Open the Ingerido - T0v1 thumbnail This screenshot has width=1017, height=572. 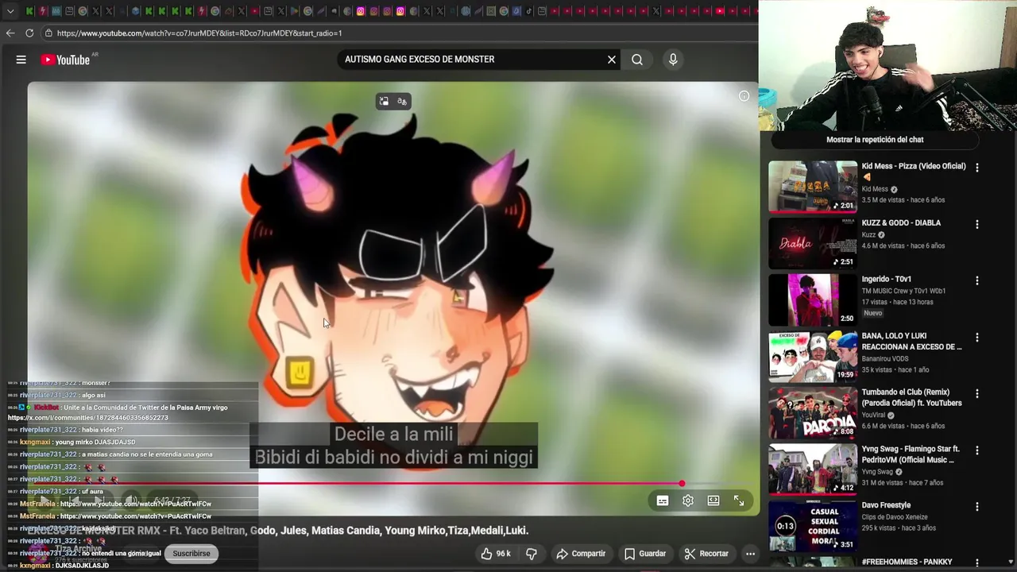coord(812,300)
